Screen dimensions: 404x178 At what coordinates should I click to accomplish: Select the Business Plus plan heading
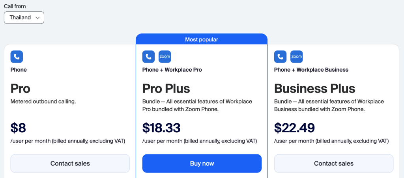tap(314, 88)
